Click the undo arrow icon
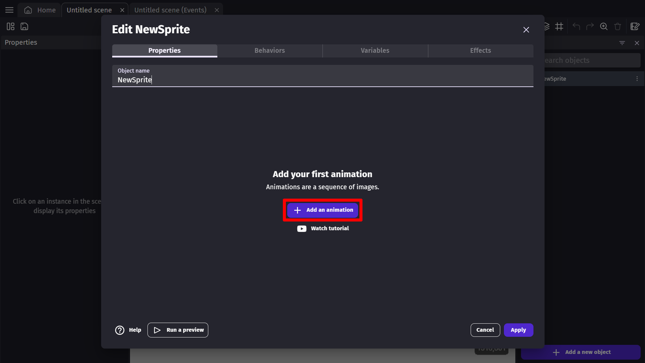The image size is (645, 363). 576,27
